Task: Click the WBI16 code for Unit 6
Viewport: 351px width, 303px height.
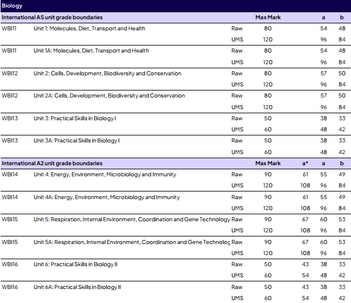Action: coord(9,264)
